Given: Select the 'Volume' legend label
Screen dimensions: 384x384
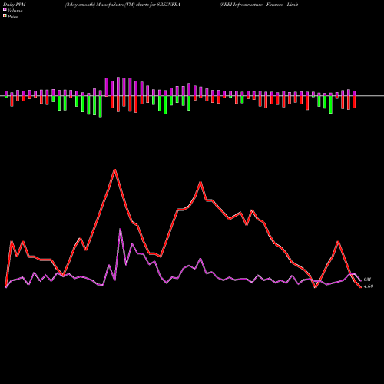Looking at the screenshot, I should coord(15,11).
